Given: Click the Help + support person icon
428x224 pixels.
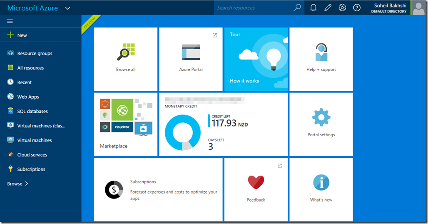Looking at the screenshot, I should [x=321, y=52].
